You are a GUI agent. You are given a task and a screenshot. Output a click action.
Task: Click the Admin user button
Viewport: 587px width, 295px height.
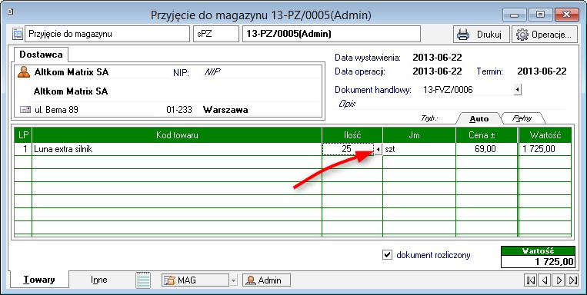(266, 280)
